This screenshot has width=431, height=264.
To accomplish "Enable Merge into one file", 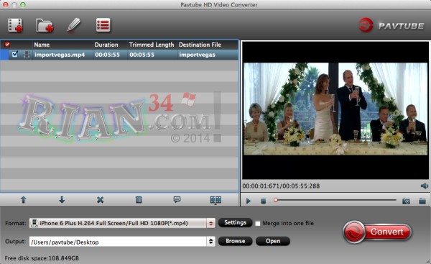I will [258, 223].
